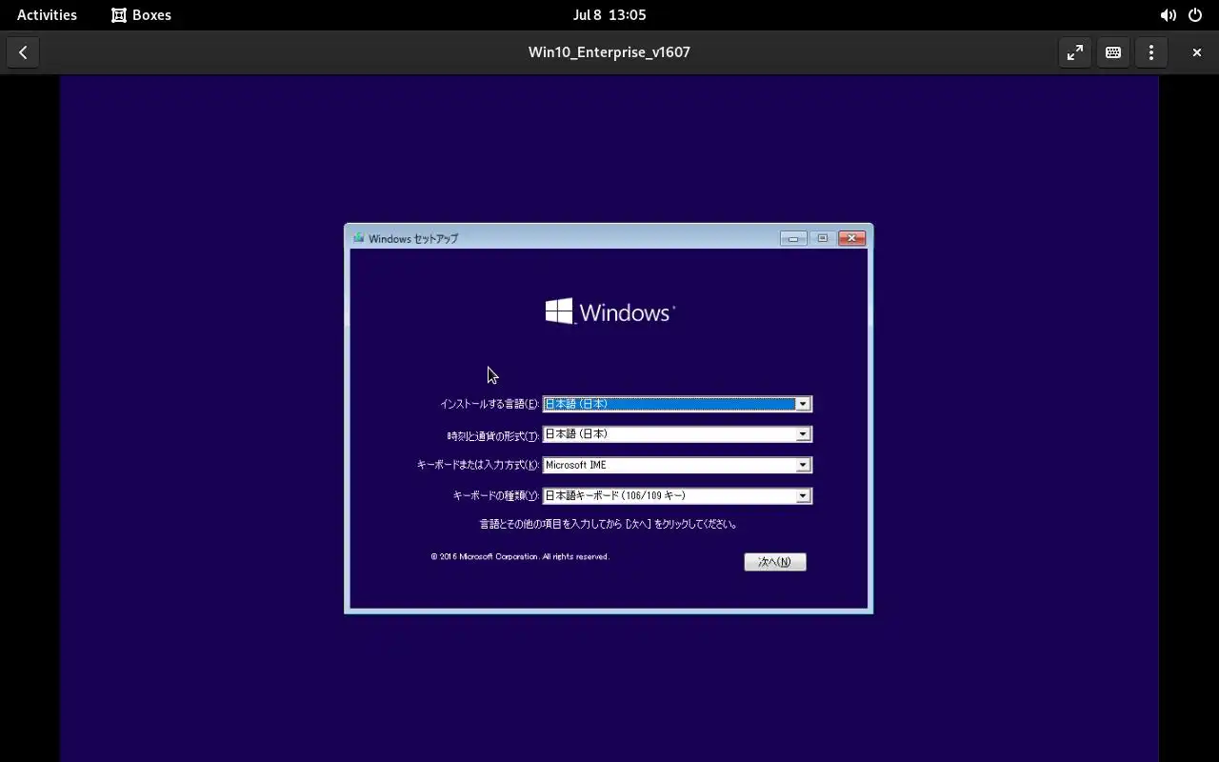The image size is (1219, 762).
Task: Expand the keyboard type dropdown arrow
Action: [803, 495]
